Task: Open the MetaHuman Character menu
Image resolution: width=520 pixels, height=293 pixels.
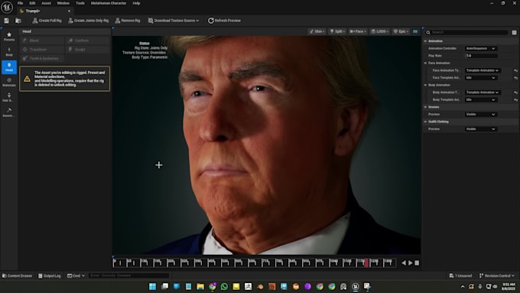Action: click(109, 3)
